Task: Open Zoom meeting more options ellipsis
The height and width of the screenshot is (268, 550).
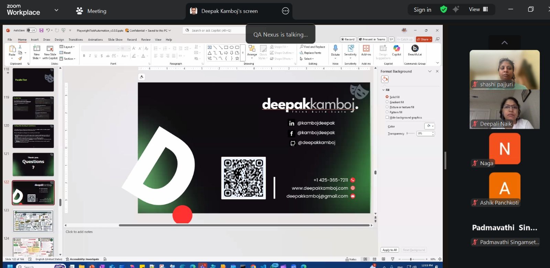Action: click(285, 11)
